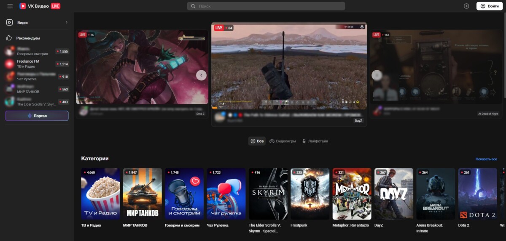Open Чат Рулетка channel with 910 viewers
Viewport: 506px width, 241px height.
click(x=37, y=77)
